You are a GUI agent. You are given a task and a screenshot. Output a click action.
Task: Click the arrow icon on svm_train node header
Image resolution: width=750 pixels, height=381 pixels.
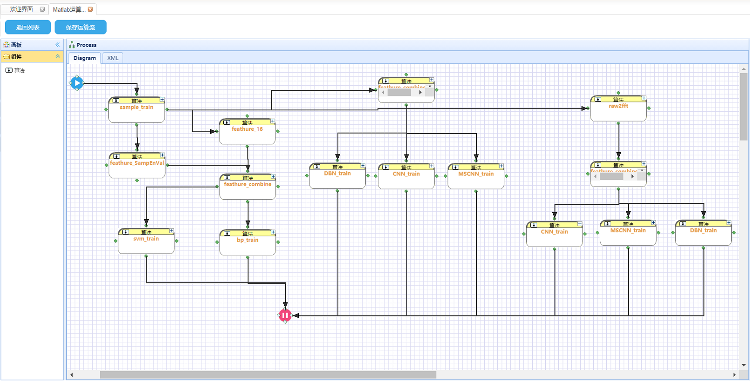pos(126,232)
